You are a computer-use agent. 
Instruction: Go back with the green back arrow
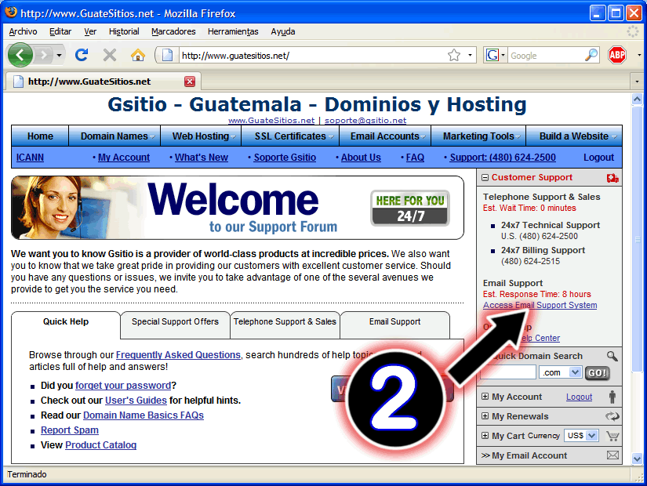tap(20, 54)
